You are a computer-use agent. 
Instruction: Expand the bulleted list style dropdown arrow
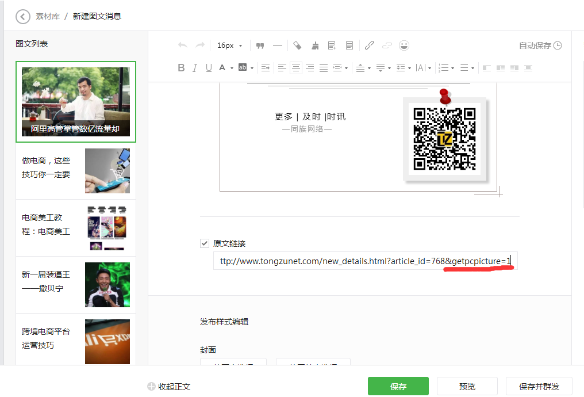pos(472,68)
